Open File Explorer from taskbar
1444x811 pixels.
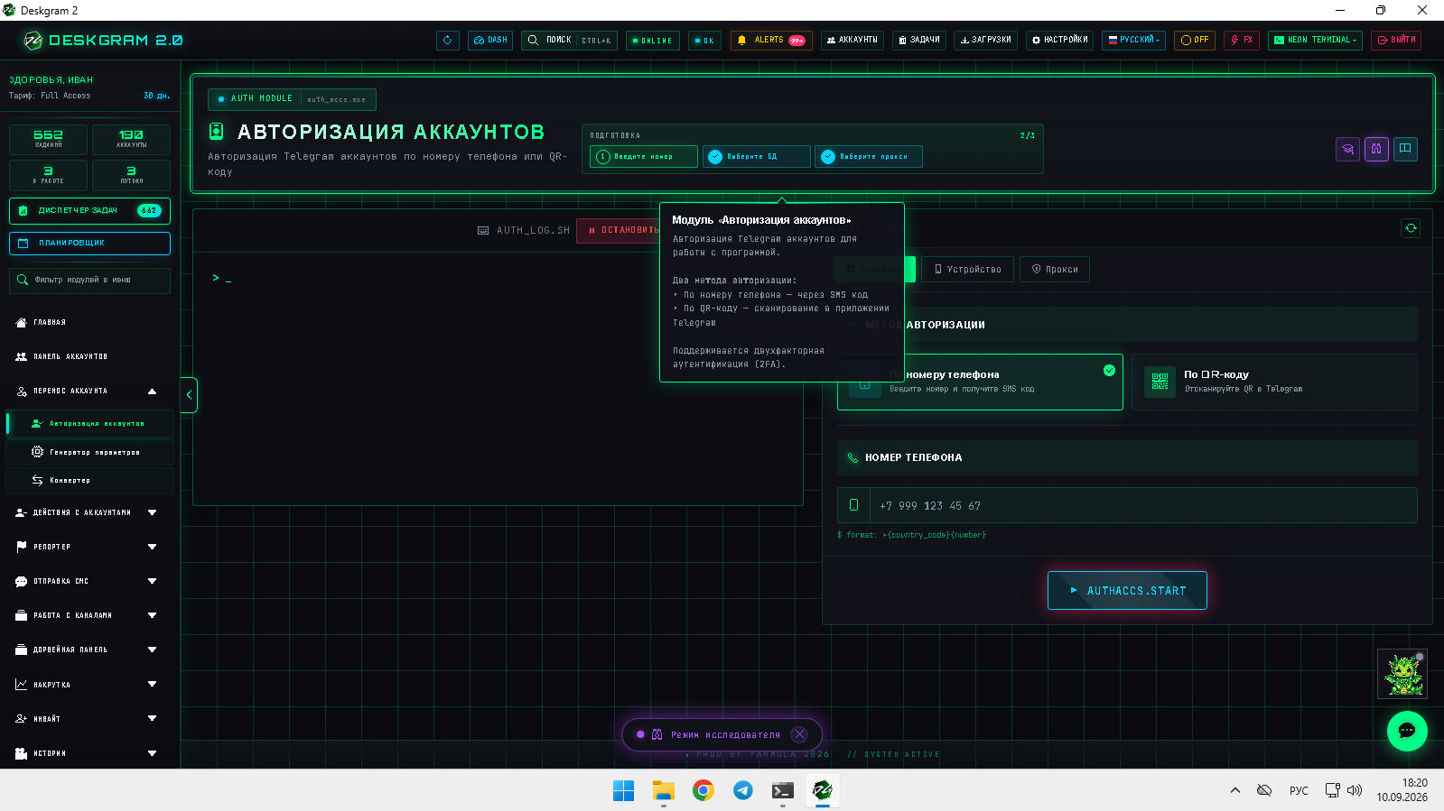pos(664,791)
